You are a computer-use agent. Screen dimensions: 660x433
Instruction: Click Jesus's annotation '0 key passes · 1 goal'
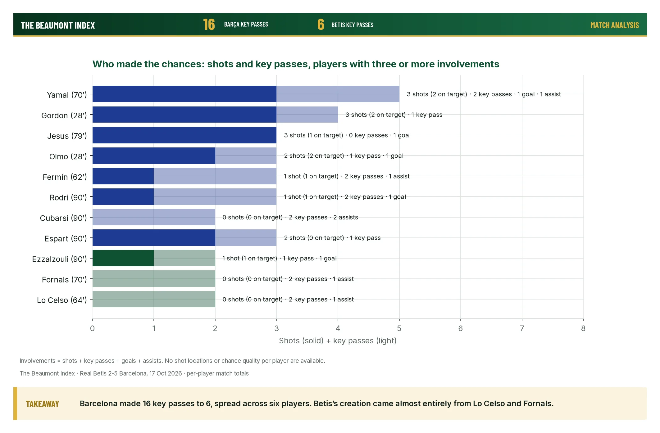[380, 135]
